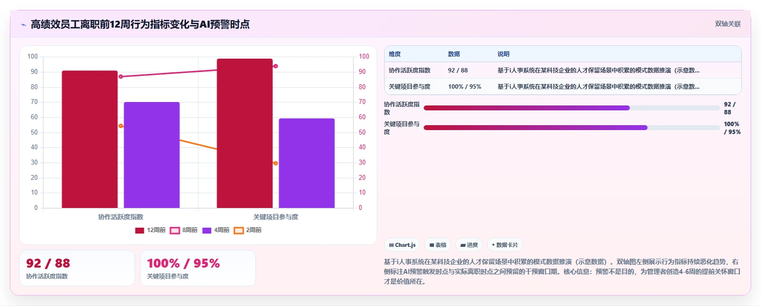Click the orange 2周前 legend color box
761x306 pixels.
point(239,230)
